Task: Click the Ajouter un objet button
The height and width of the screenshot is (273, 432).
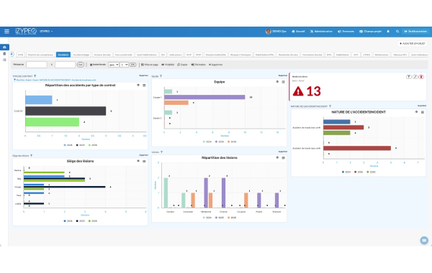Action: tap(412, 43)
